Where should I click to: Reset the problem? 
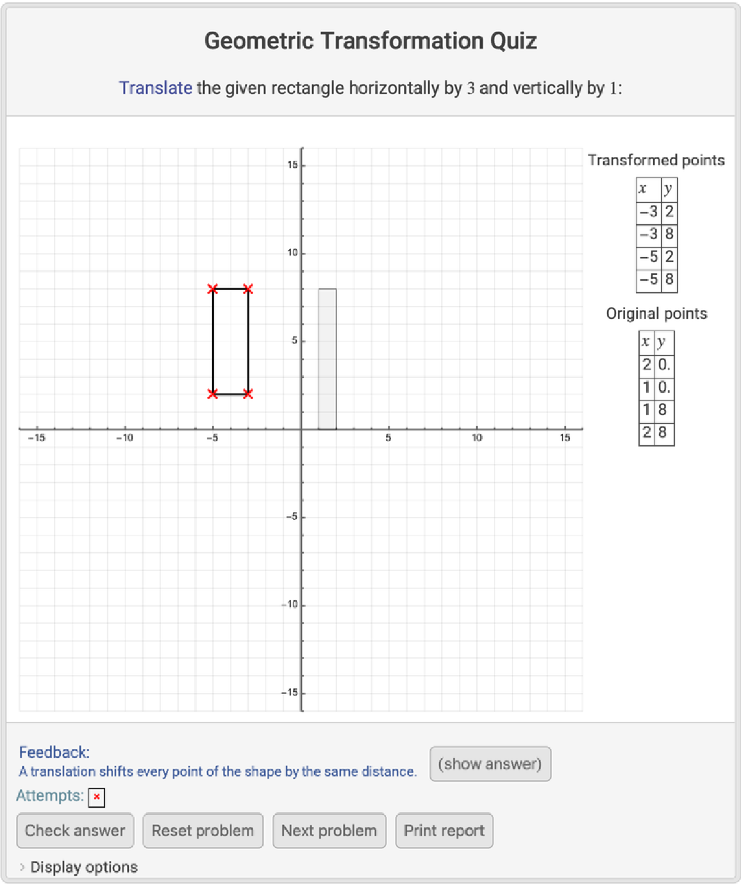click(203, 830)
